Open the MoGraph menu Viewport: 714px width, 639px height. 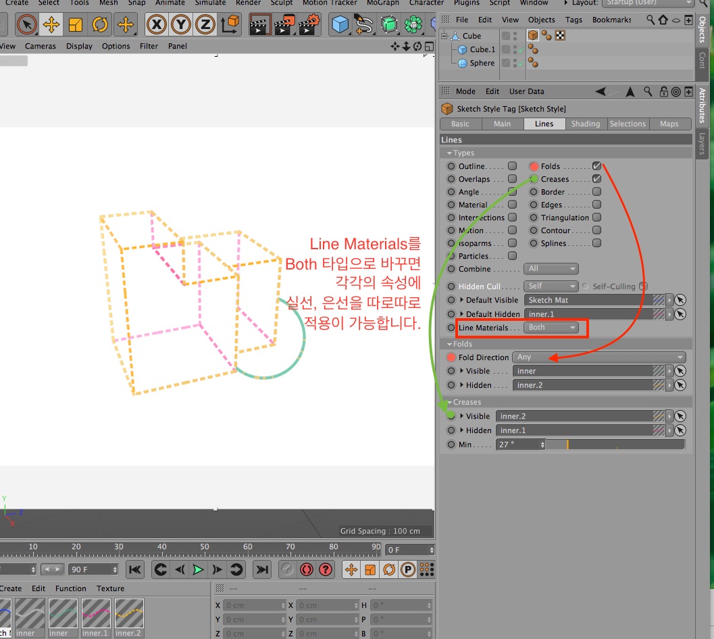point(382,3)
